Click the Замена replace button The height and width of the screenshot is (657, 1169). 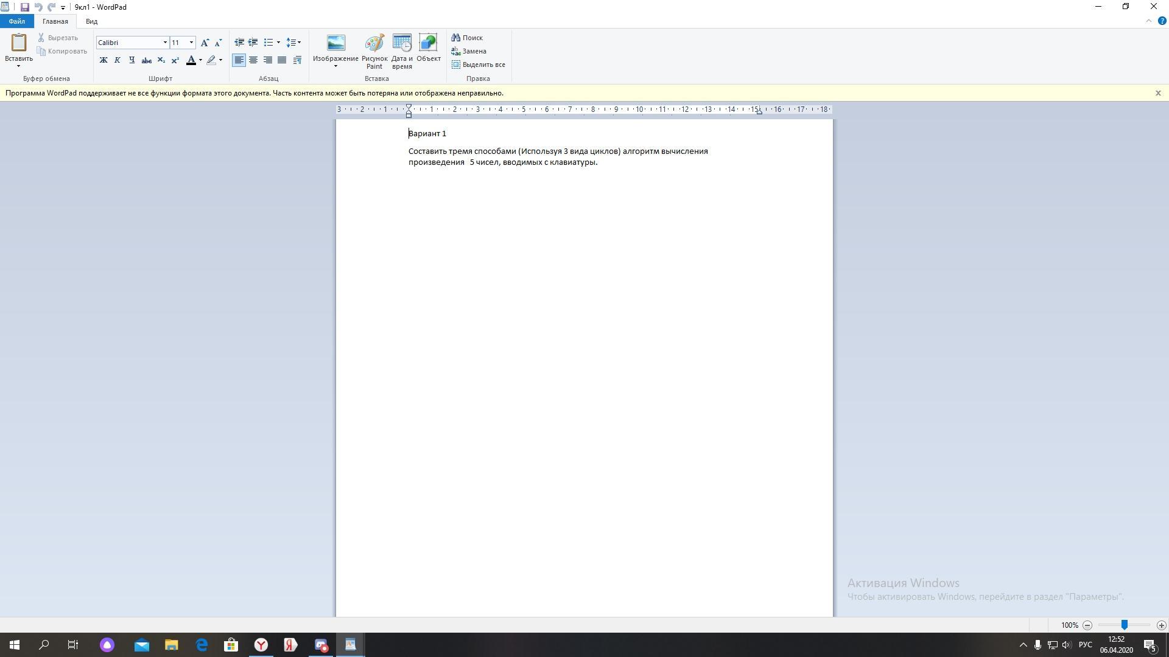[469, 51]
